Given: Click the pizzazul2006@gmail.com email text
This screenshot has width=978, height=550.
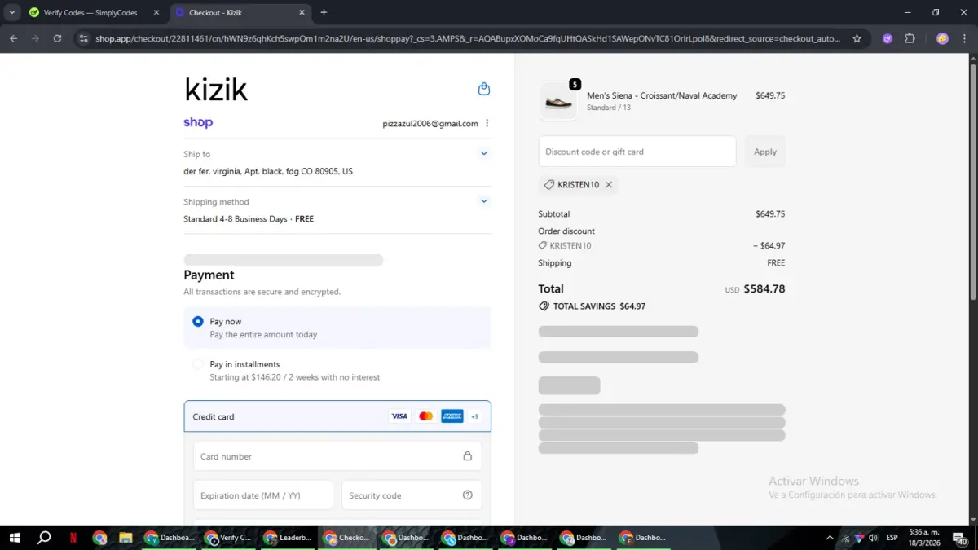Looking at the screenshot, I should (x=430, y=124).
